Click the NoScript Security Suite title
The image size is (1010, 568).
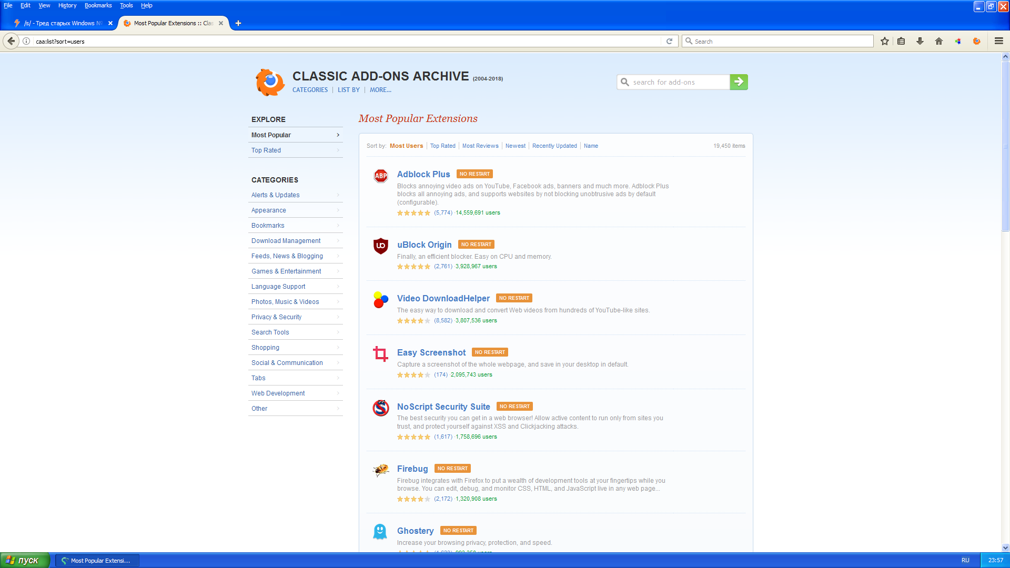443,407
